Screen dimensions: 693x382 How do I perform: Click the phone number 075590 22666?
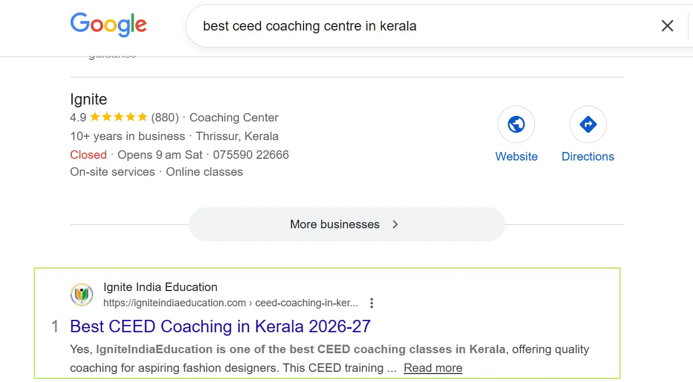click(251, 155)
